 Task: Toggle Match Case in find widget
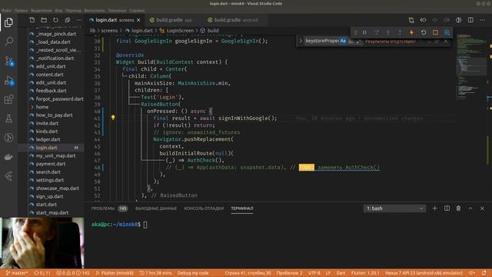coord(343,41)
